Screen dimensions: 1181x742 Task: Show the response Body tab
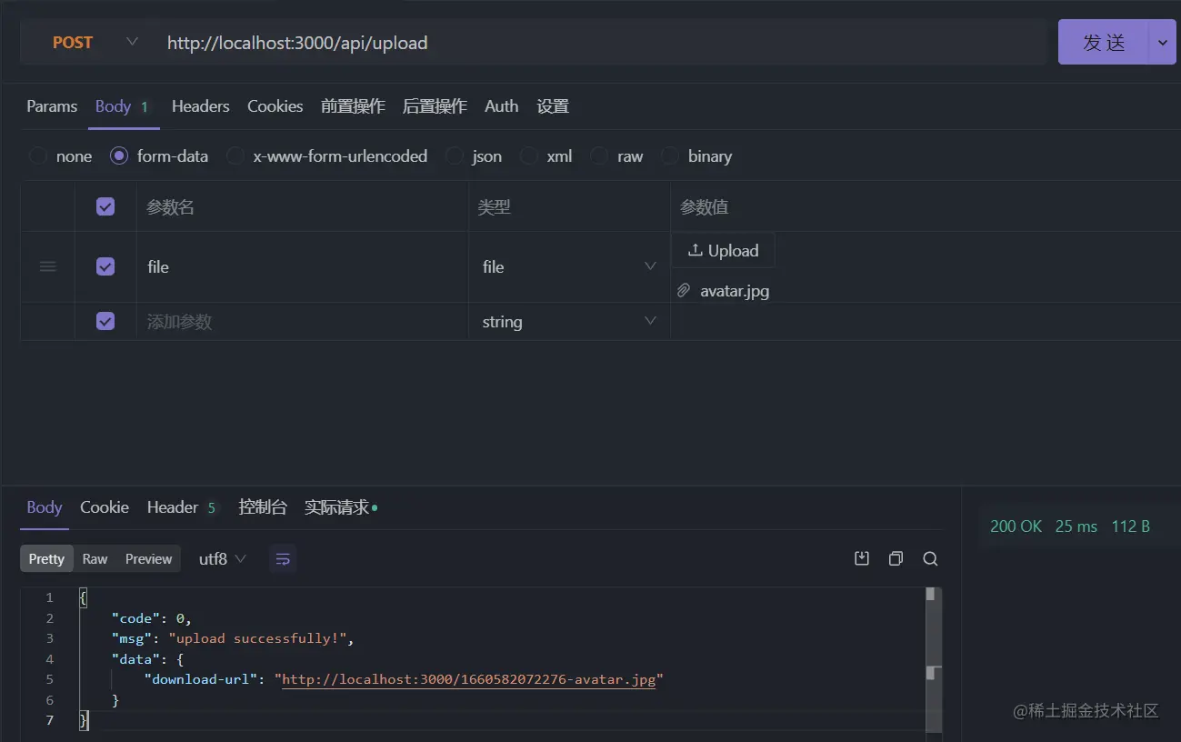(45, 507)
